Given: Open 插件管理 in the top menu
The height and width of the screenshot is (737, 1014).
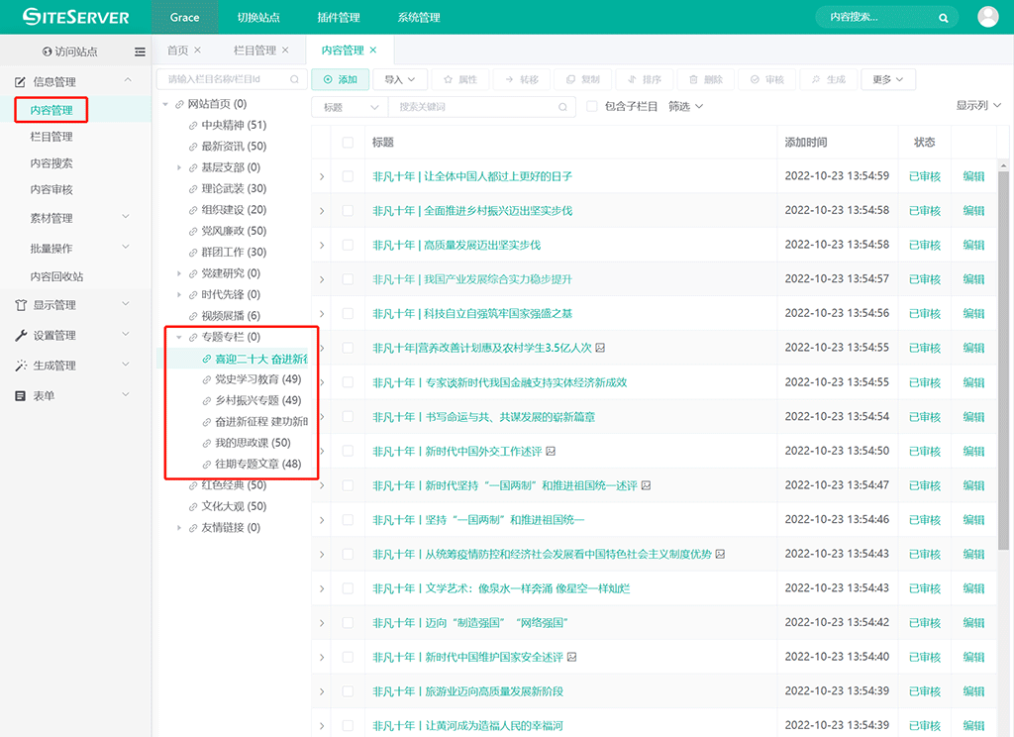Looking at the screenshot, I should pyautogui.click(x=339, y=18).
